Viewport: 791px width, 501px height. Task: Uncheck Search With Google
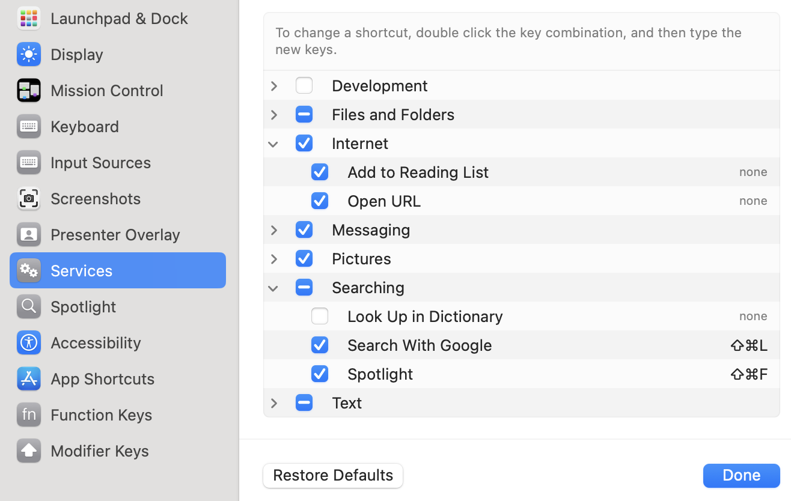tap(320, 345)
